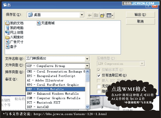Click the desktop icon in save location
The height and width of the screenshot is (118, 161).
30,15
